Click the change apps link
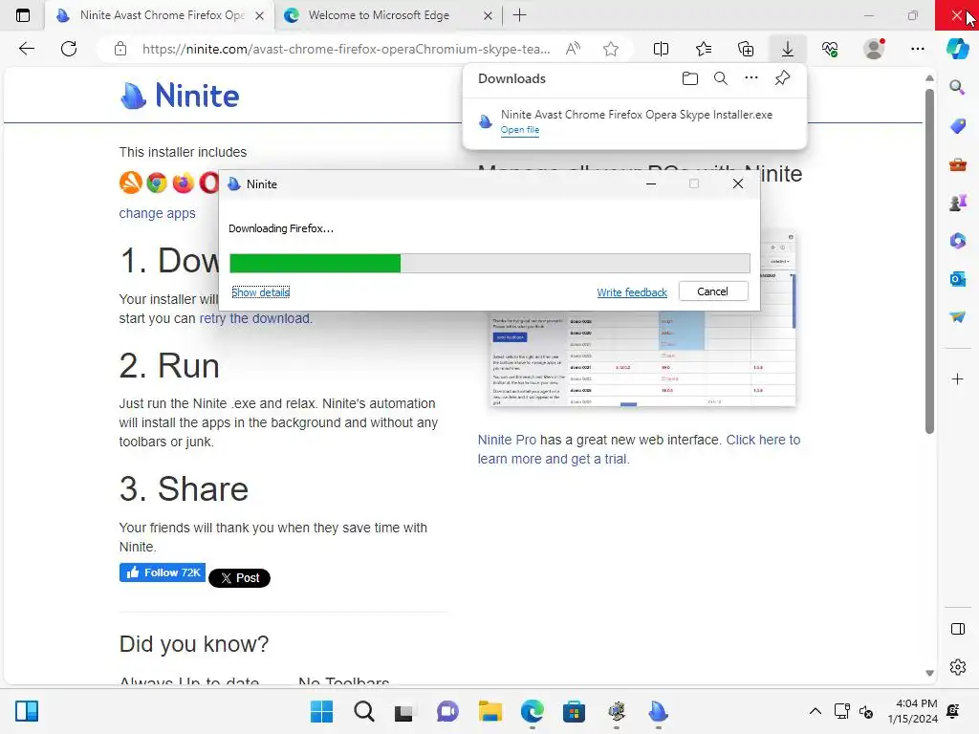The height and width of the screenshot is (734, 979). (158, 213)
